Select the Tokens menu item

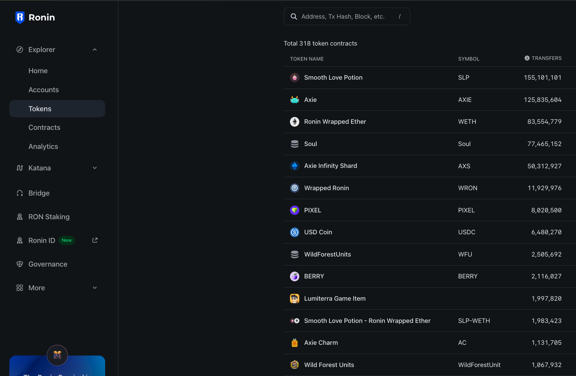click(57, 109)
